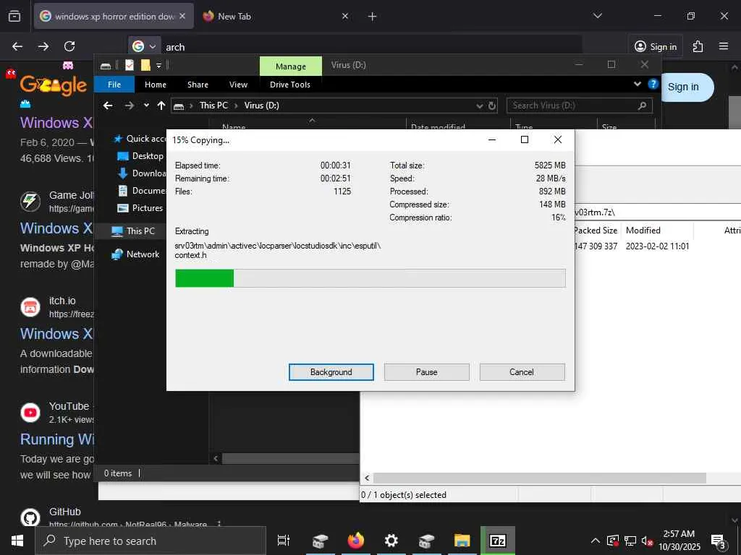The image size is (741, 555).
Task: Open Downloads in the navigation pane
Action: [x=143, y=173]
